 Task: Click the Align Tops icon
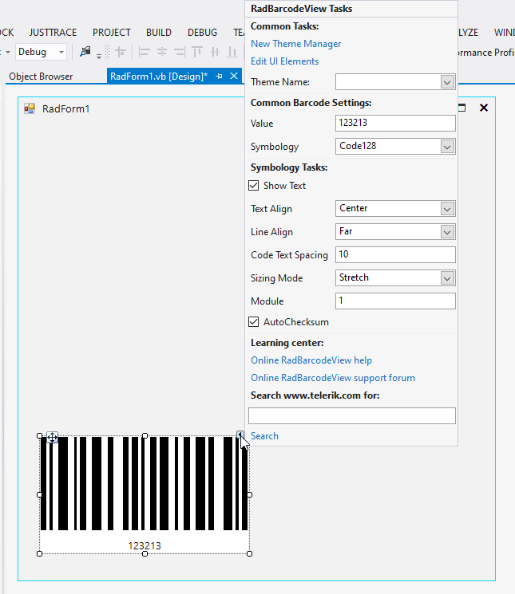tap(197, 52)
